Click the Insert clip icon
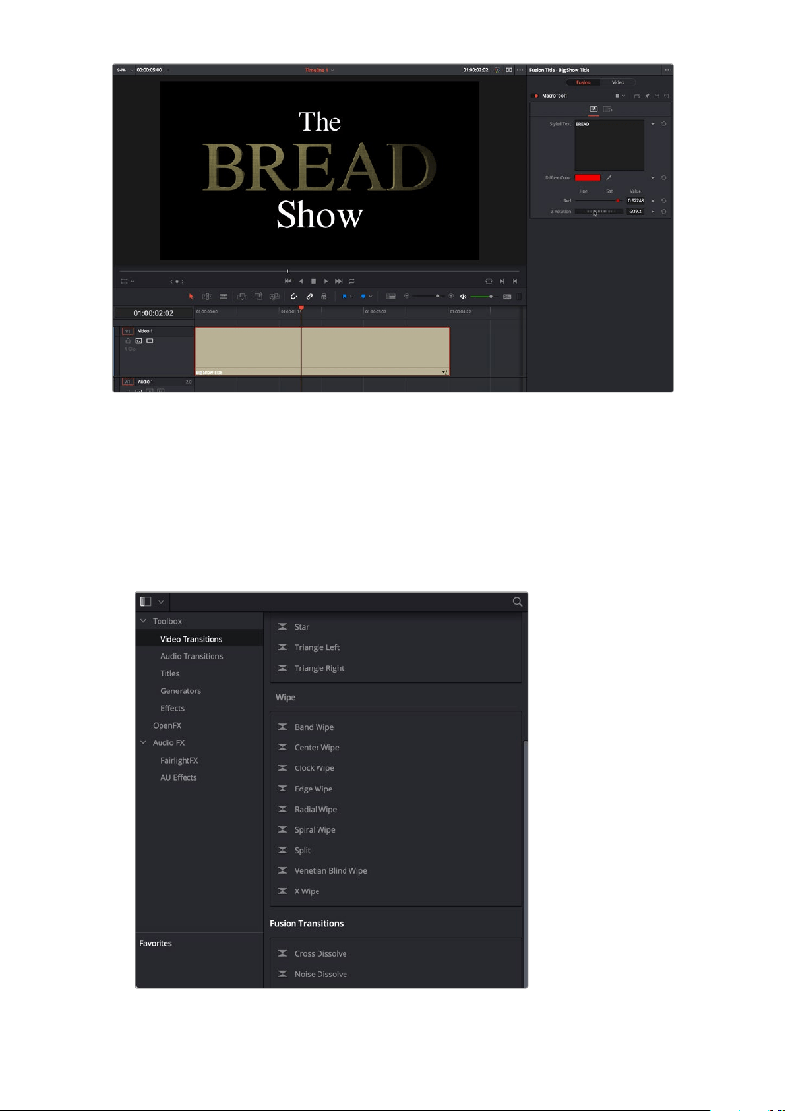786x1111 pixels. tap(242, 297)
